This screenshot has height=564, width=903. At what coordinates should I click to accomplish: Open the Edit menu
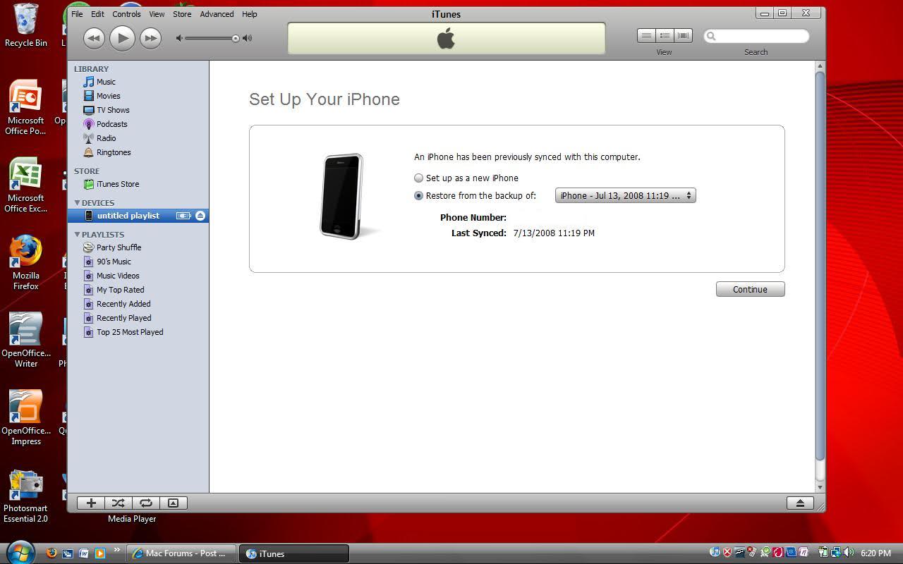(97, 14)
